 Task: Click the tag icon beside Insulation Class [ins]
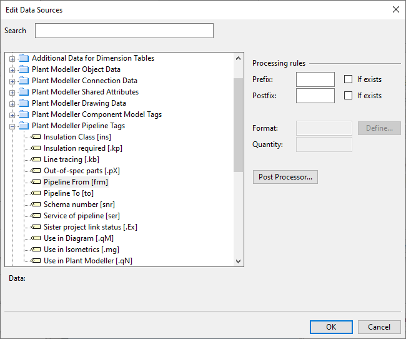pyautogui.click(x=36, y=137)
